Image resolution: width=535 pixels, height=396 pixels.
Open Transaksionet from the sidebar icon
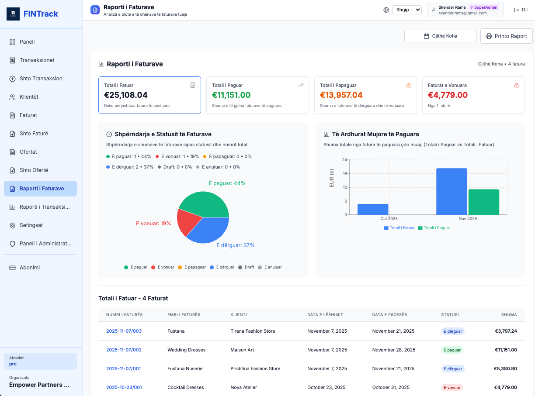(12, 60)
